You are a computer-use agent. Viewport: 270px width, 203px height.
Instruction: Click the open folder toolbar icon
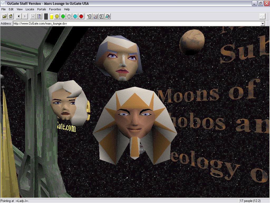(x=4, y=16)
